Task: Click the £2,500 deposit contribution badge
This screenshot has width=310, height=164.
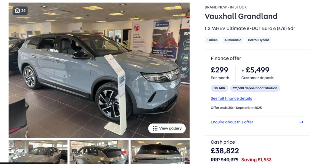Action: click(255, 88)
